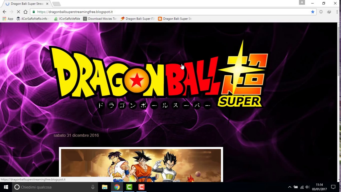341x192 pixels.
Task: Click the Chrome user profile icon
Action: click(302, 2)
